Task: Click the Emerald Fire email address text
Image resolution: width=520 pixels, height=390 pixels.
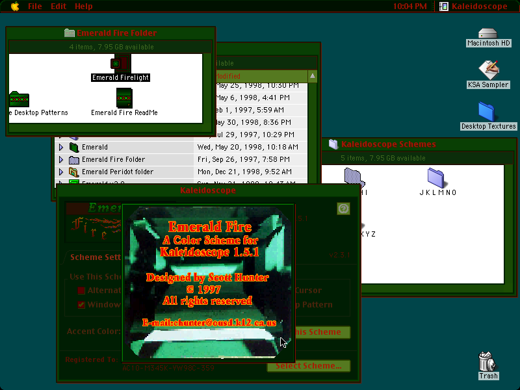Action: 209,322
